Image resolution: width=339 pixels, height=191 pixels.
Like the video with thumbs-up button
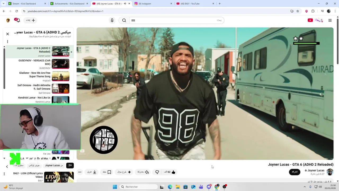click(x=170, y=172)
